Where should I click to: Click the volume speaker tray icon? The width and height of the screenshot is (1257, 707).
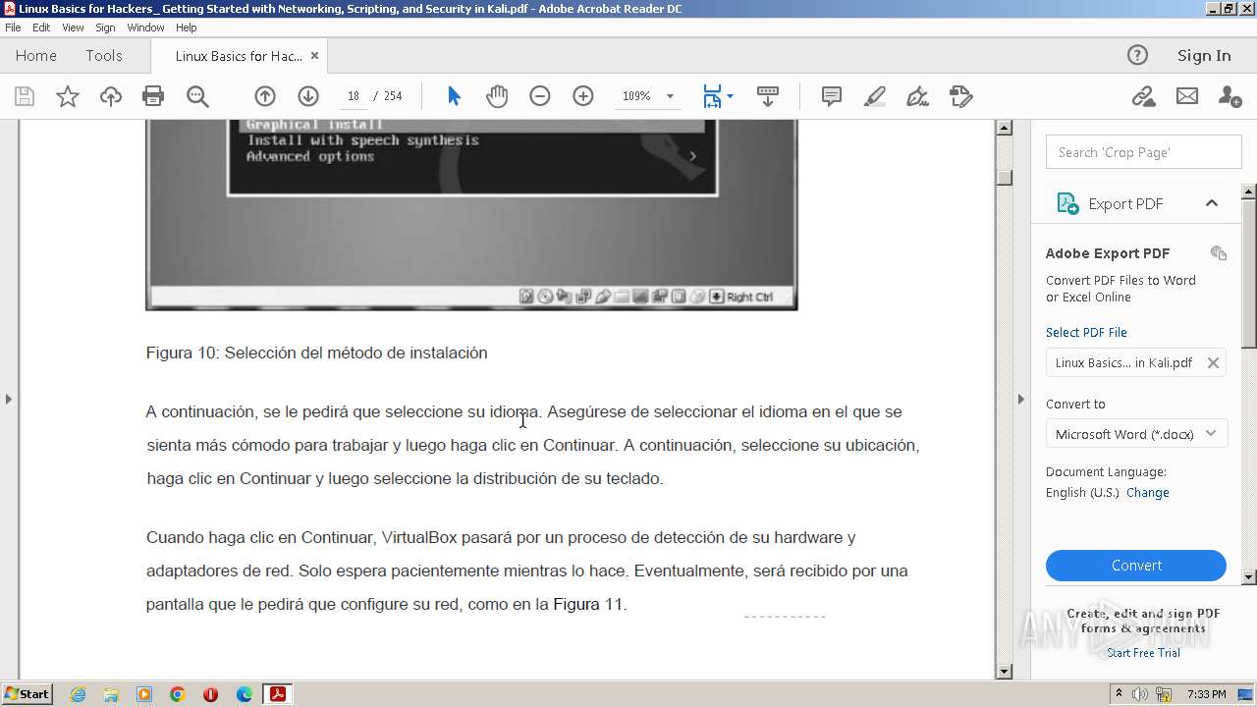(1139, 694)
